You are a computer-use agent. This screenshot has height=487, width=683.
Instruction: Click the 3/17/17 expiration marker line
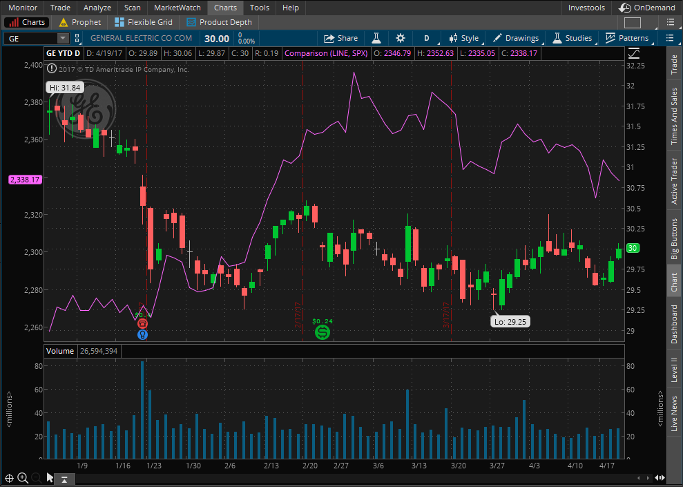[x=451, y=200]
